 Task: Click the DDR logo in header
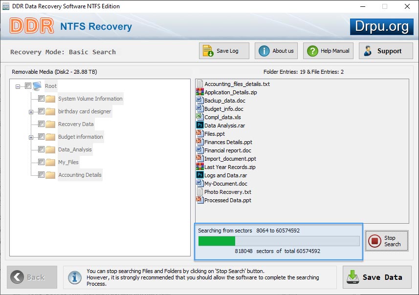(32, 26)
